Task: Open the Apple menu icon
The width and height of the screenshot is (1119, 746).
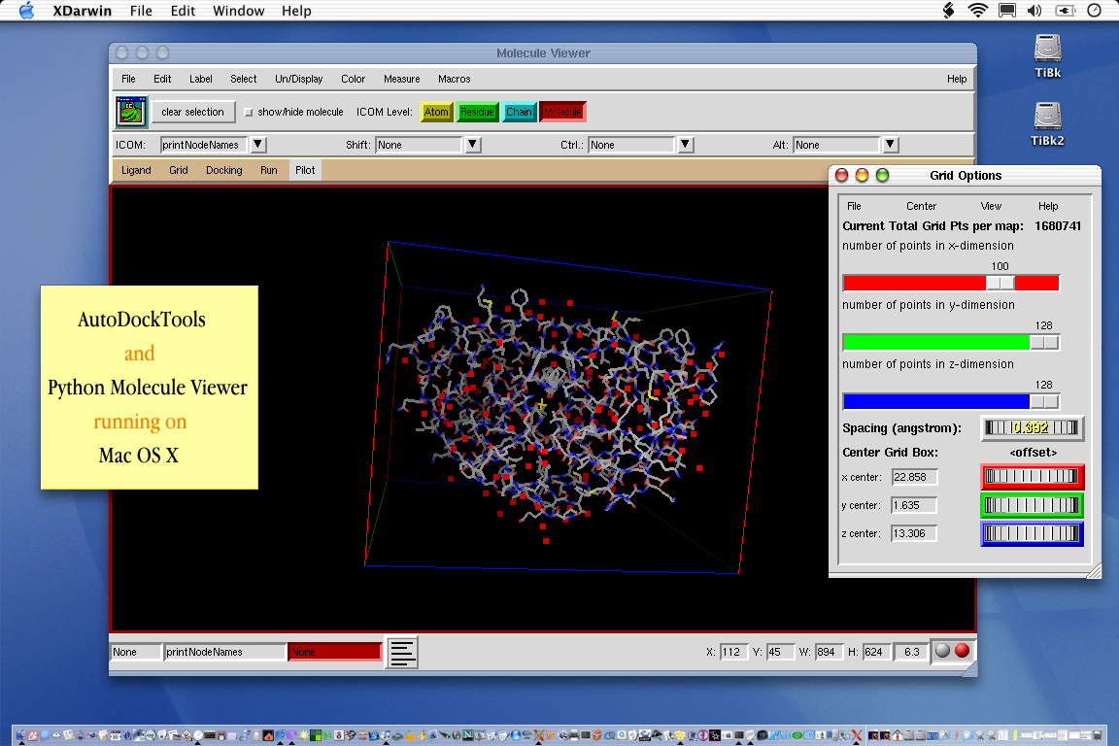Action: click(26, 11)
